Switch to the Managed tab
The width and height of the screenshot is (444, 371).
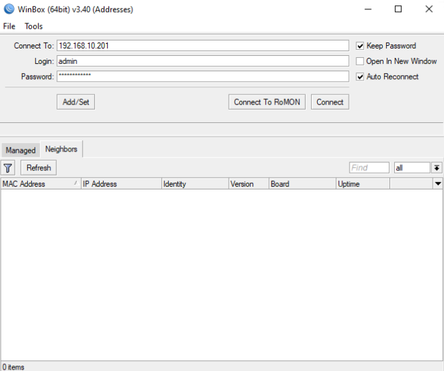point(21,150)
